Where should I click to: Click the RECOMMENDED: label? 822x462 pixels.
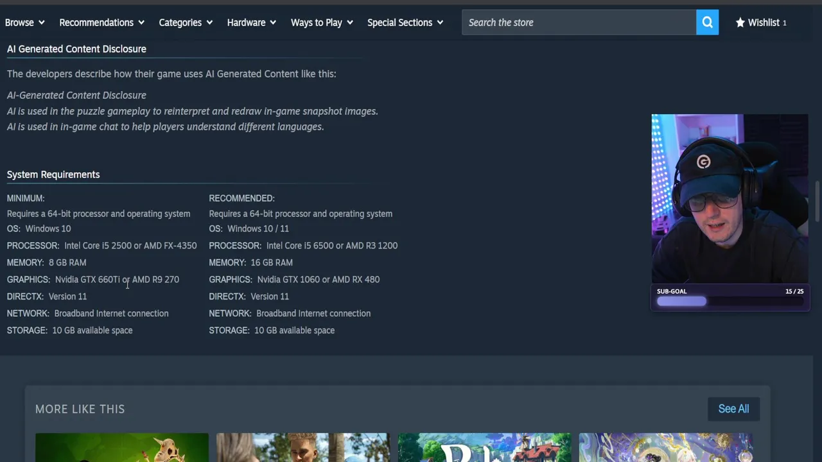(241, 198)
